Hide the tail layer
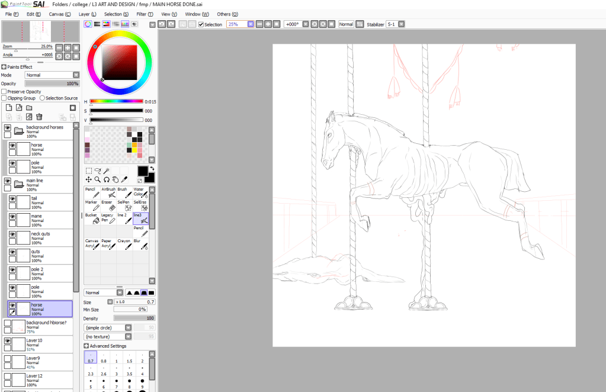This screenshot has height=392, width=606. (12, 198)
